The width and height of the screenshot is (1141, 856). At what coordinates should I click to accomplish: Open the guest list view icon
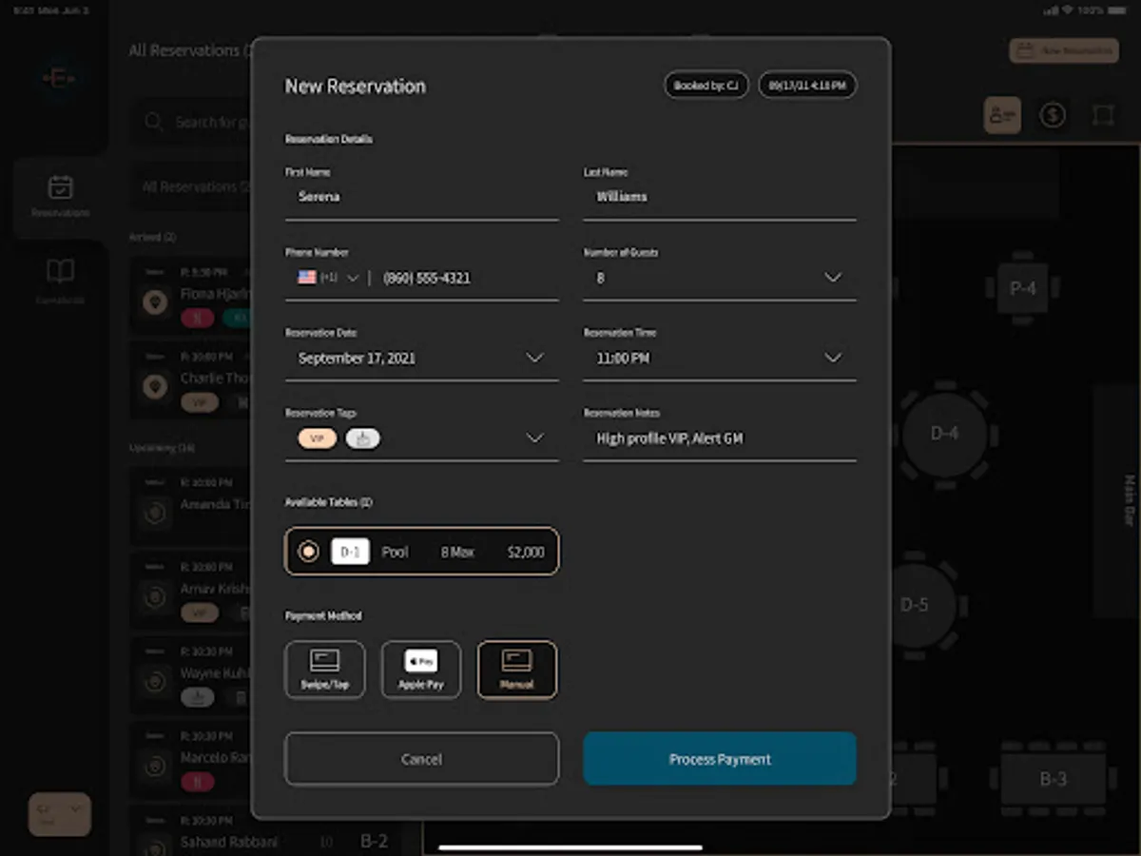(1002, 115)
